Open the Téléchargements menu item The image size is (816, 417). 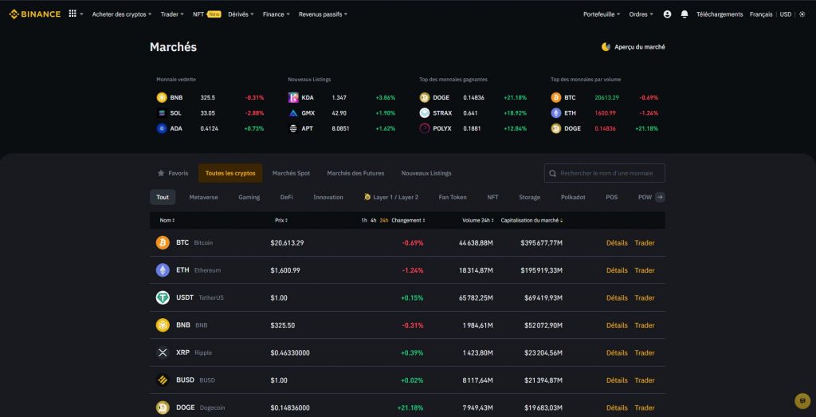point(720,14)
